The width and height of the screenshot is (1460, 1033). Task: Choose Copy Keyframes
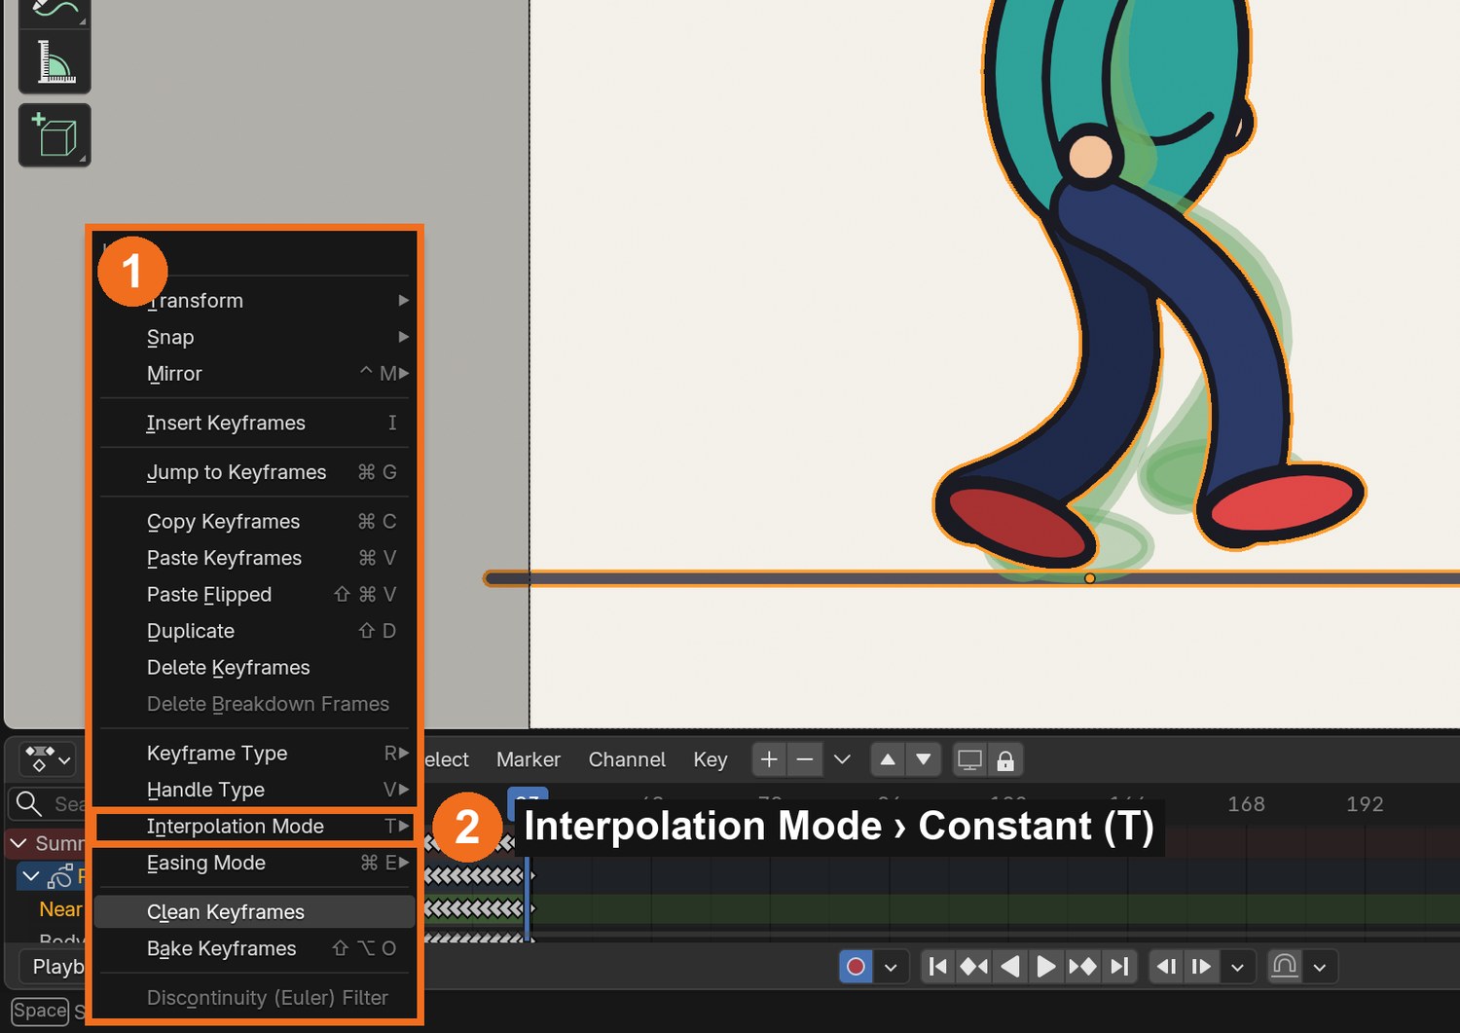[255, 521]
